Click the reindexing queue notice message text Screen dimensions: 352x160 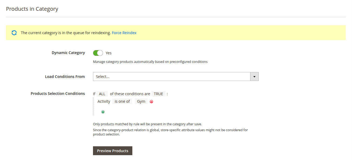pyautogui.click(x=65, y=33)
